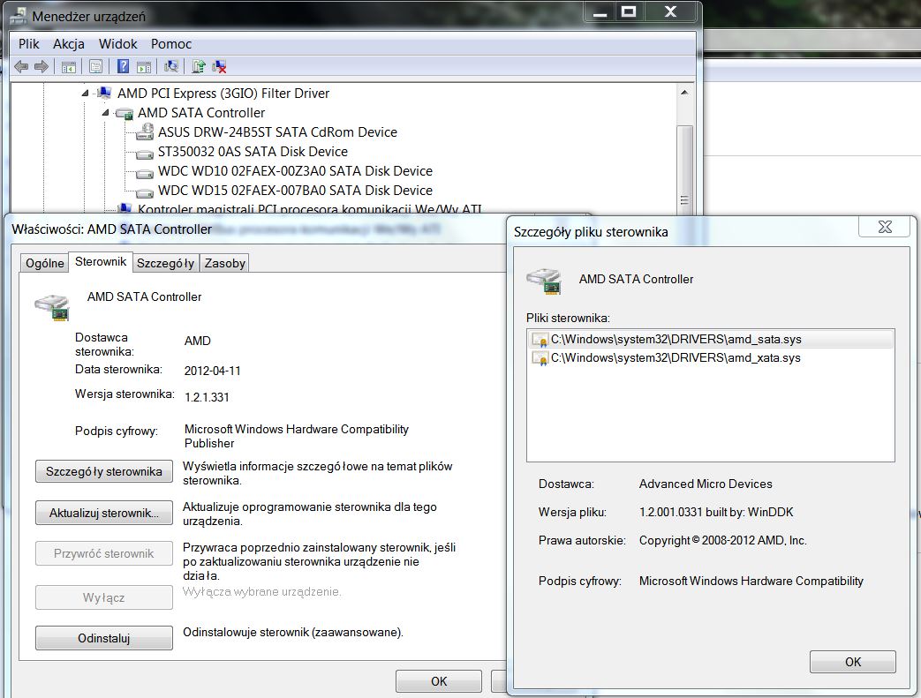Click the AMD PCI Express Filter Driver icon

(104, 94)
